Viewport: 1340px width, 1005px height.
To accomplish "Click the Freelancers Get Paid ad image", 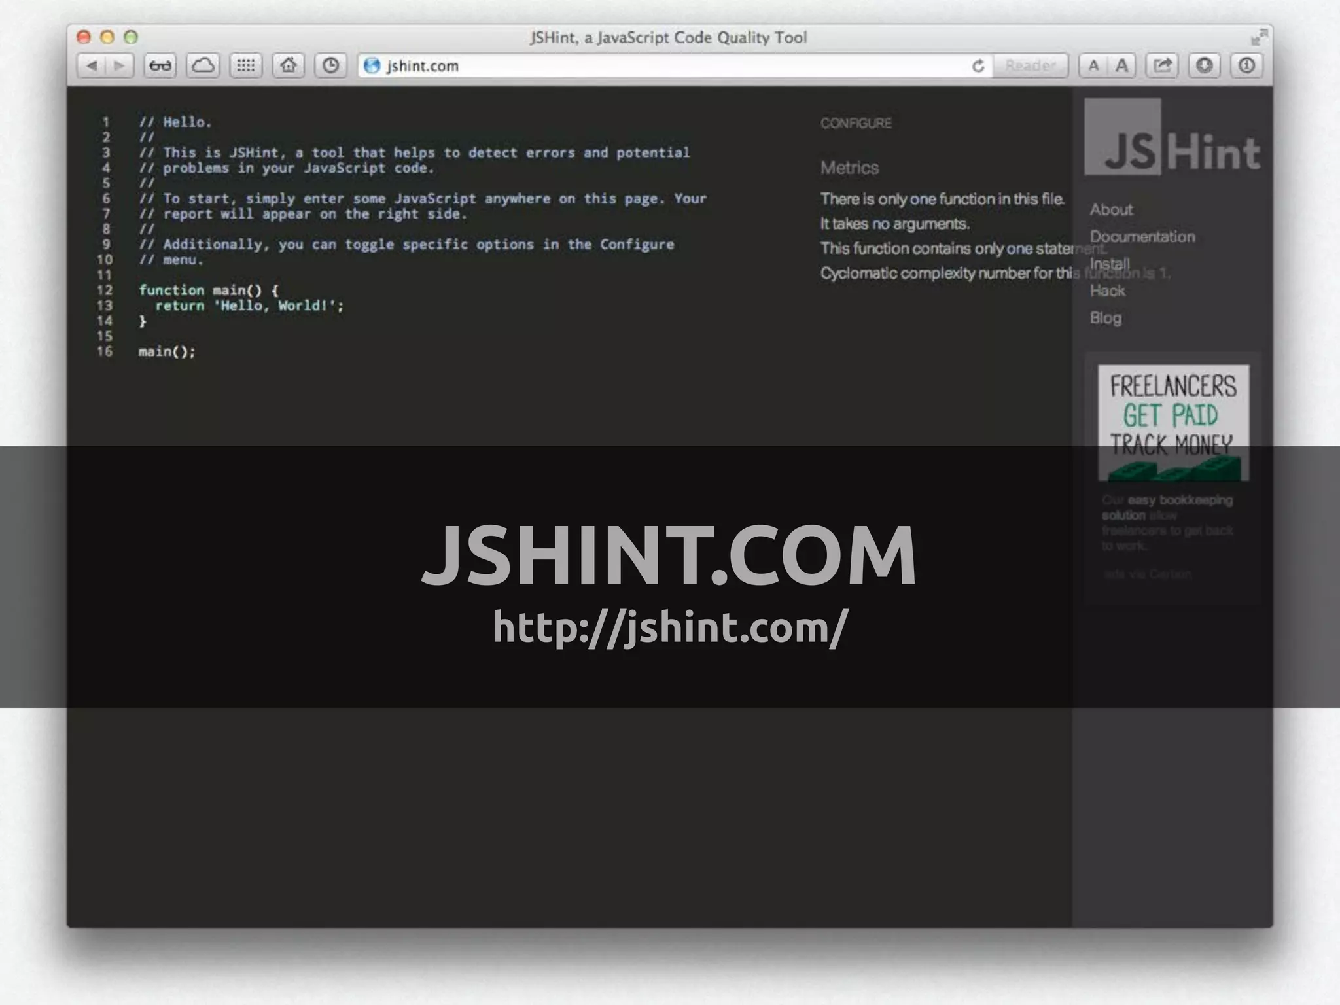I will (1173, 423).
